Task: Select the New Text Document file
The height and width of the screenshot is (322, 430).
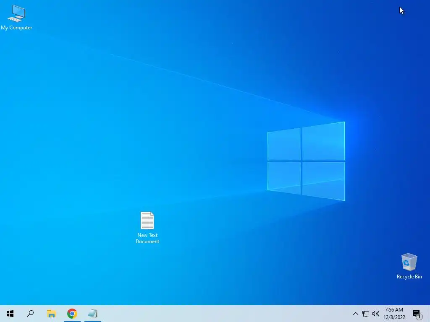Action: (147, 228)
